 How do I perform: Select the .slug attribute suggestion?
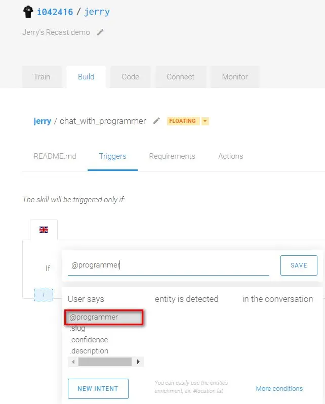coord(77,328)
